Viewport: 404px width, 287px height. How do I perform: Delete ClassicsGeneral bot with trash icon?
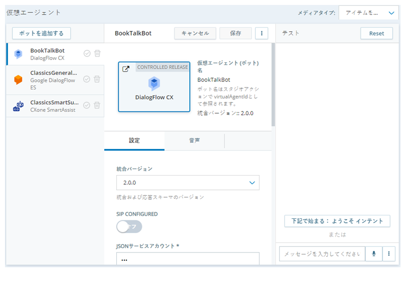click(x=97, y=79)
